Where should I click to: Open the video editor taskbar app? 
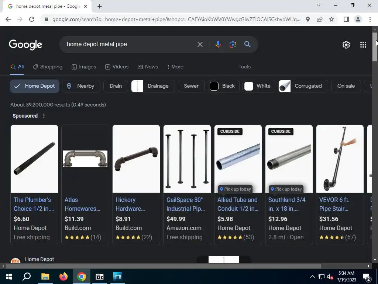(118, 277)
